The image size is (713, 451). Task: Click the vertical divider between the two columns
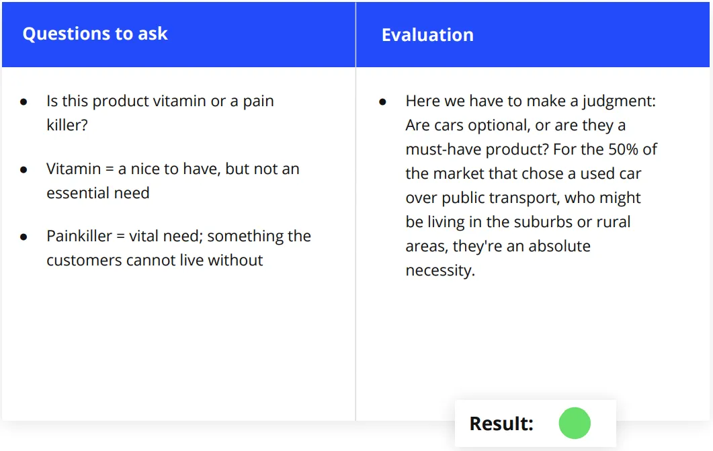tap(355, 212)
